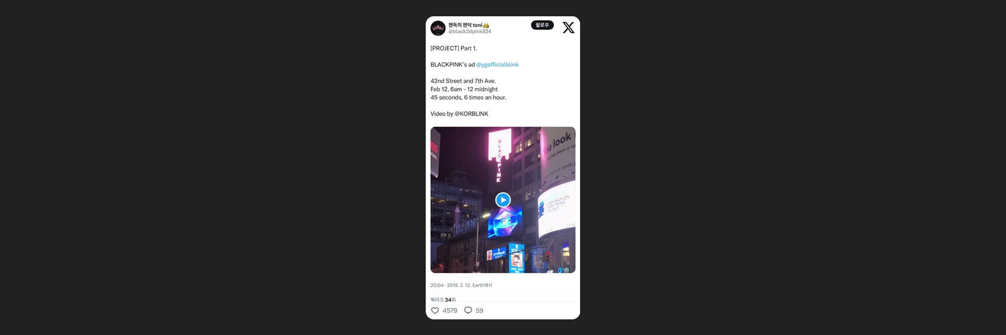Open the @black2dpink824 handle
Screen dimensions: 1006x335
pos(470,32)
